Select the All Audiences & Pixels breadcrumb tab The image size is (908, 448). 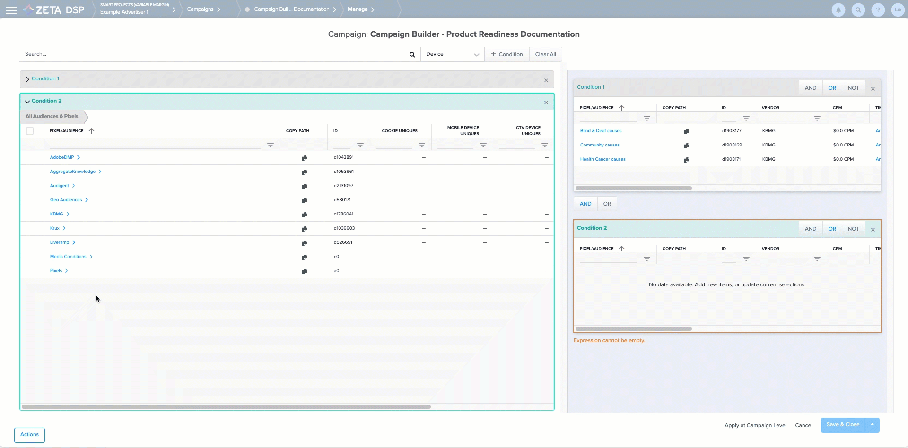tap(52, 116)
